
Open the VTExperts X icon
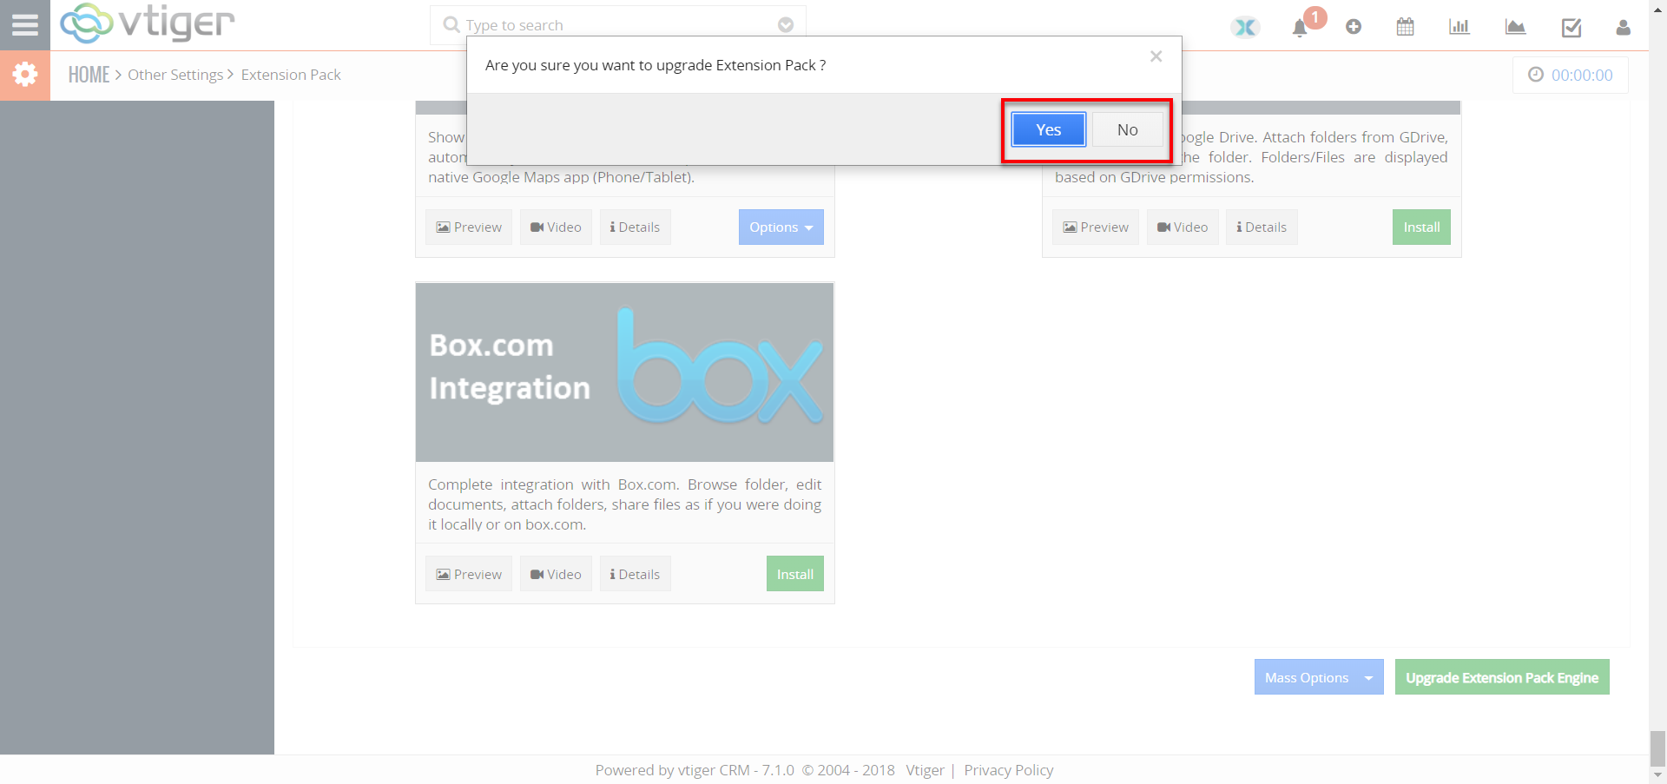[1245, 27]
